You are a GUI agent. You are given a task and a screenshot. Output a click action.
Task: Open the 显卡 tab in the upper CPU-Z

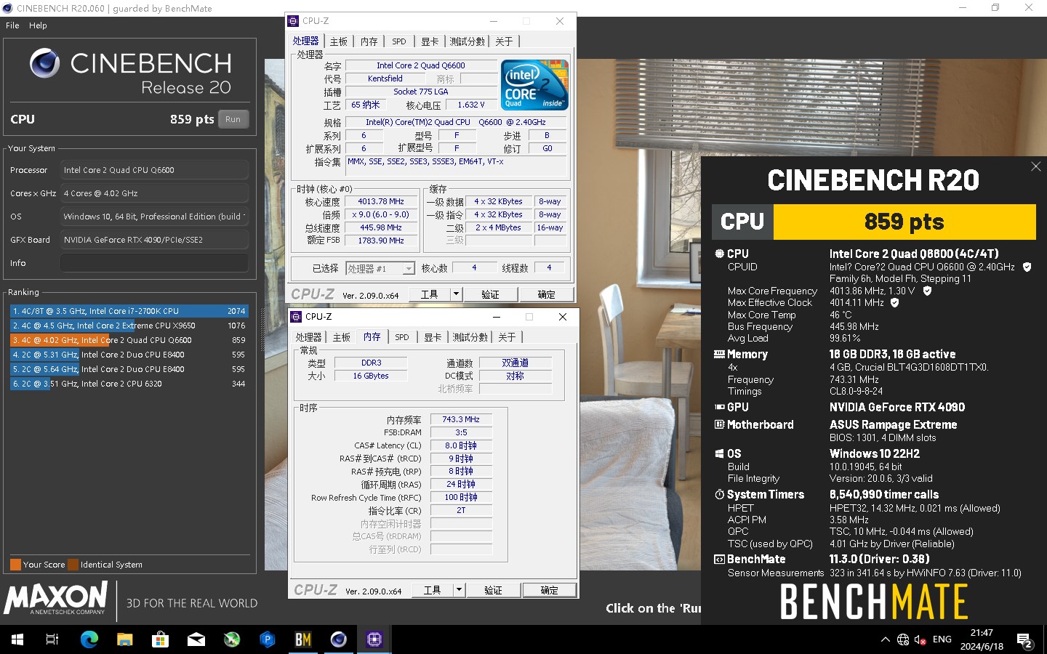coord(430,41)
